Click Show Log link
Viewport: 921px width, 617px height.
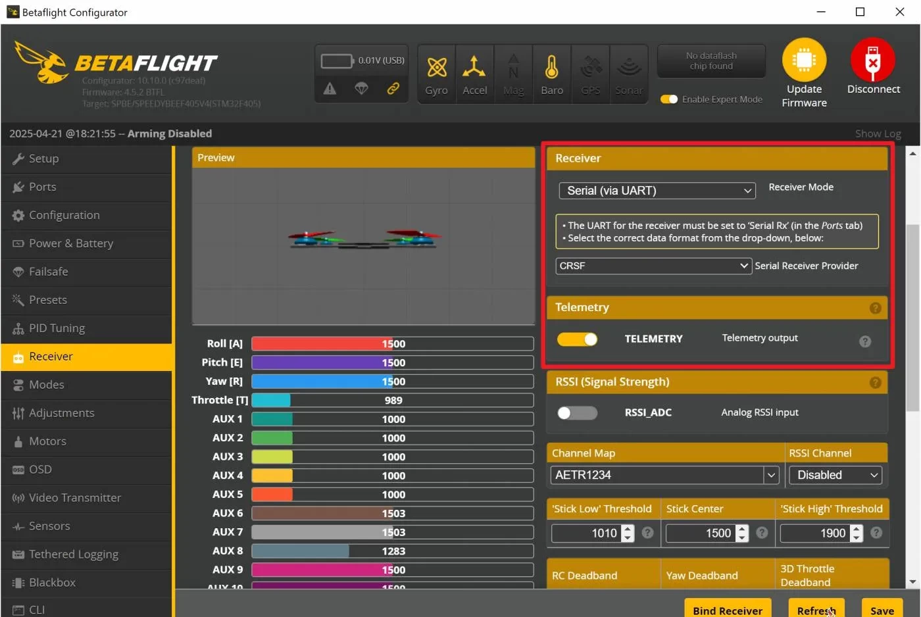pos(878,134)
